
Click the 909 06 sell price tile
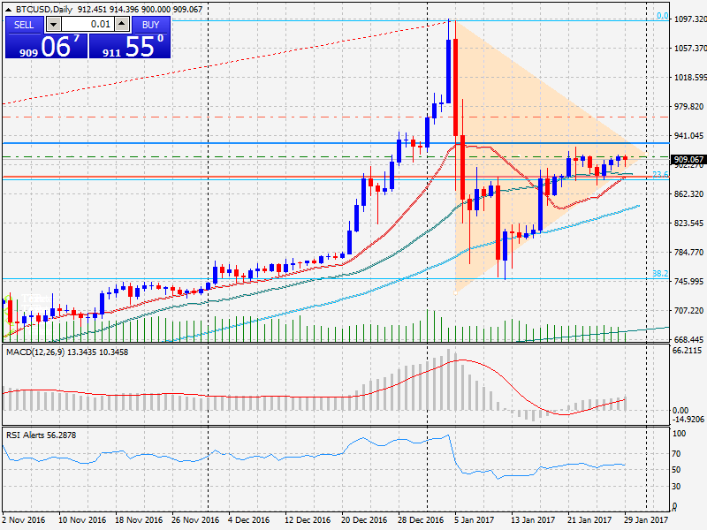pyautogui.click(x=47, y=46)
